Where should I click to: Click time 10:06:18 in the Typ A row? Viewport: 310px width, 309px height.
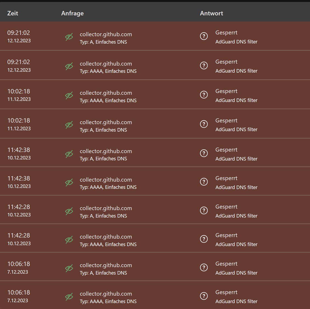tap(19, 264)
